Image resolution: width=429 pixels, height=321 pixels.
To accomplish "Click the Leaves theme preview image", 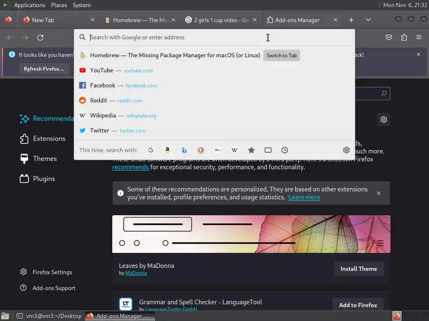I will click(x=251, y=234).
